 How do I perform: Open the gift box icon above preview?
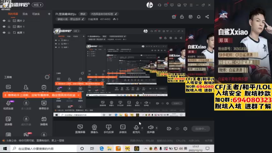pos(174,17)
